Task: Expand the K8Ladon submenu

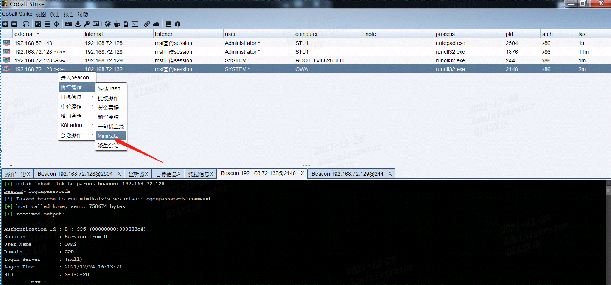Action: point(77,125)
